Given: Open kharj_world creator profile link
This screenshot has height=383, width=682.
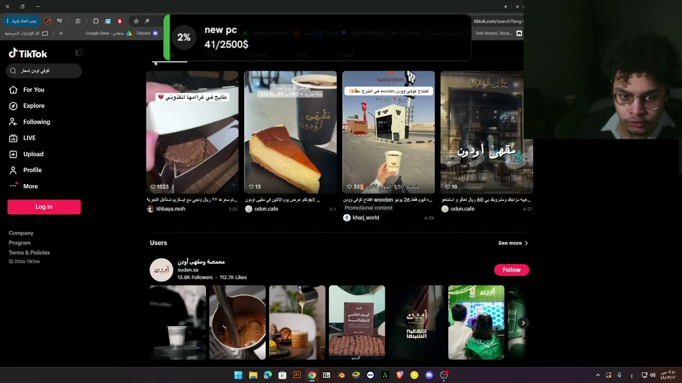Looking at the screenshot, I should pyautogui.click(x=366, y=218).
